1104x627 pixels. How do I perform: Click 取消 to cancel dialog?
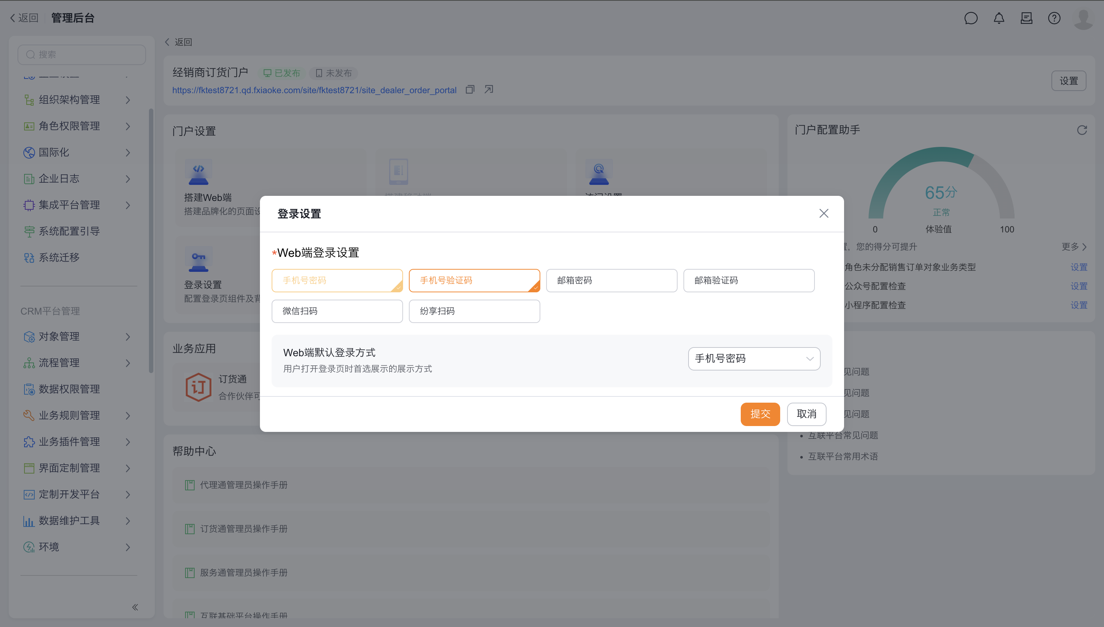[x=806, y=414]
